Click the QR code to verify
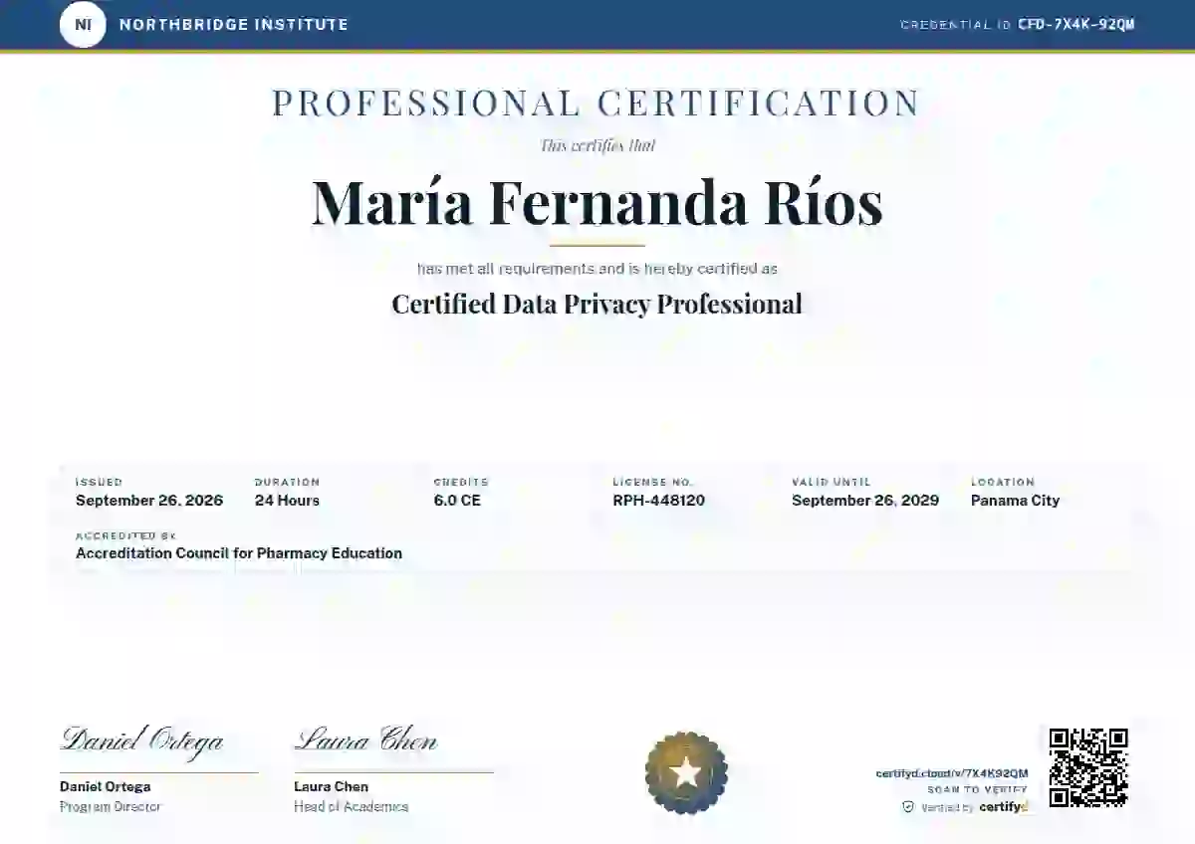 click(x=1088, y=766)
